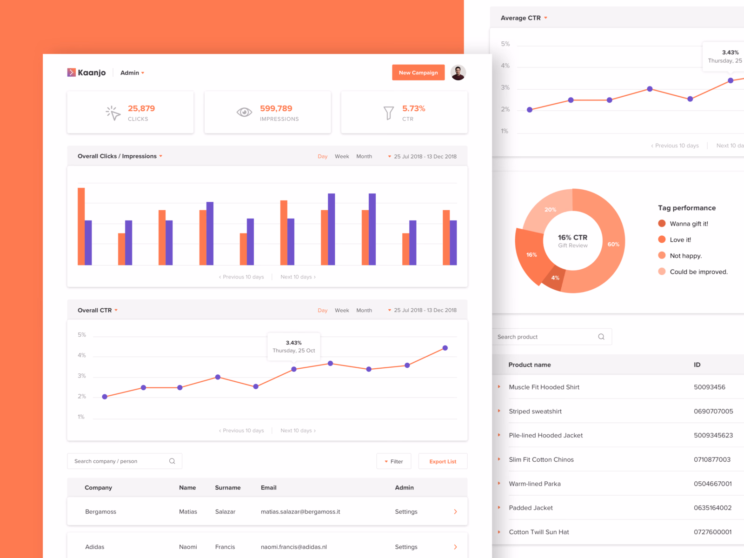Expand the Overall CTR dropdown
The width and height of the screenshot is (744, 558).
click(98, 310)
